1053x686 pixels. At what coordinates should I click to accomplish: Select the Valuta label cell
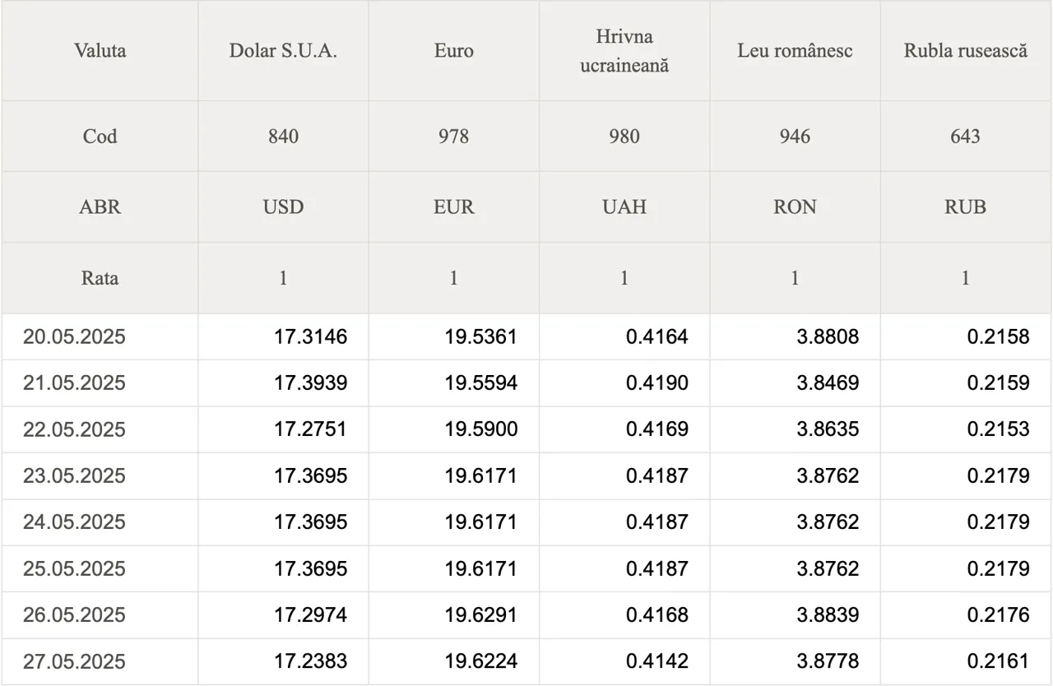100,50
